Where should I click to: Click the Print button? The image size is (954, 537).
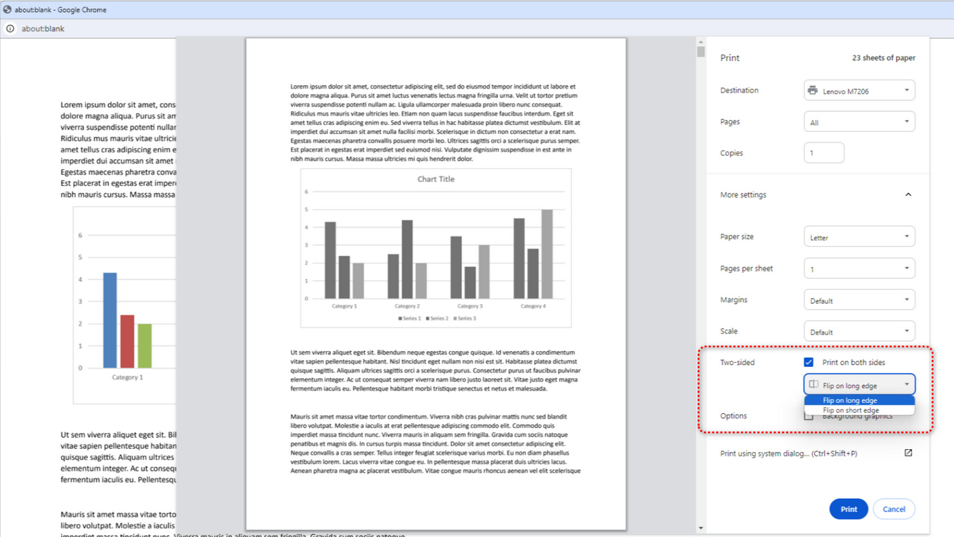848,509
